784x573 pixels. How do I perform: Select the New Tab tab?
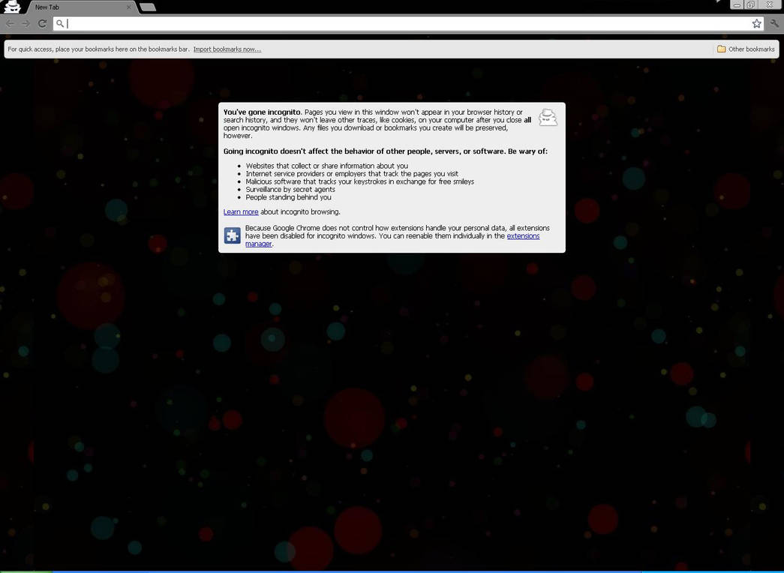80,7
